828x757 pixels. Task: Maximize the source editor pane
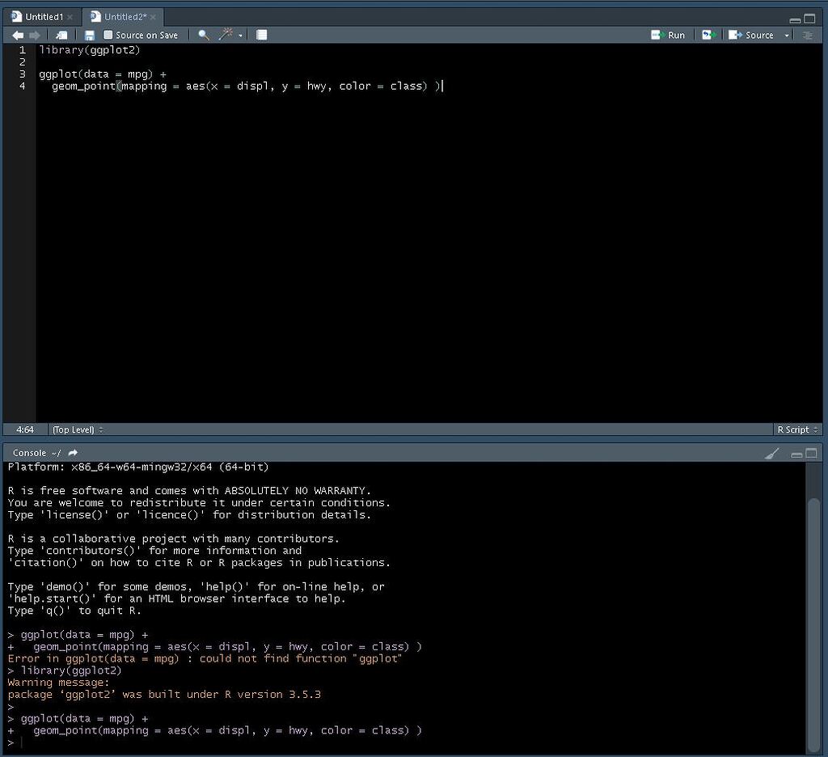[809, 19]
